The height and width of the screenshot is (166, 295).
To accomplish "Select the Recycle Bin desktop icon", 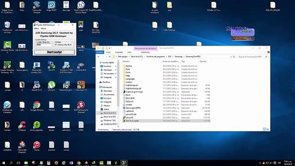I will (x=7, y=27).
